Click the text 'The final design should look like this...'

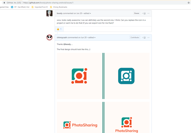[73, 49]
